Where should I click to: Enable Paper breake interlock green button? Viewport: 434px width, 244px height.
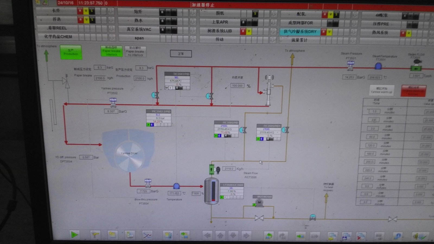point(111,51)
